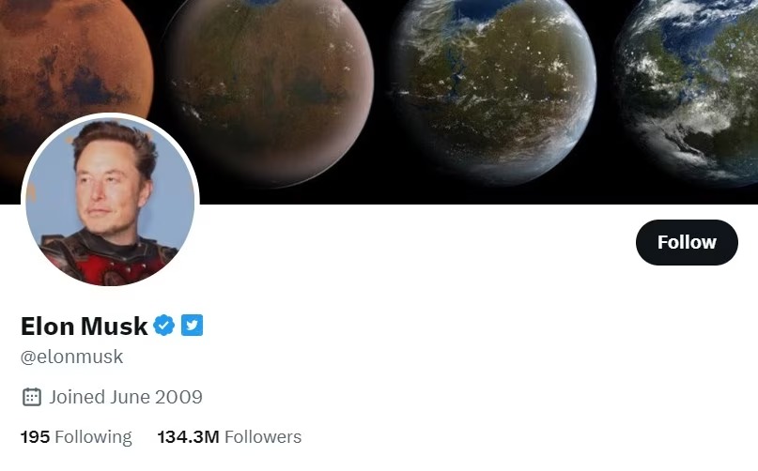Open the header banner in black space between planets
The height and width of the screenshot is (471, 758).
(x=382, y=144)
